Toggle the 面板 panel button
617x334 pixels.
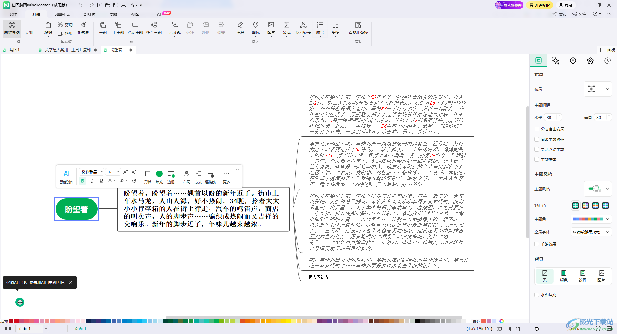608,50
